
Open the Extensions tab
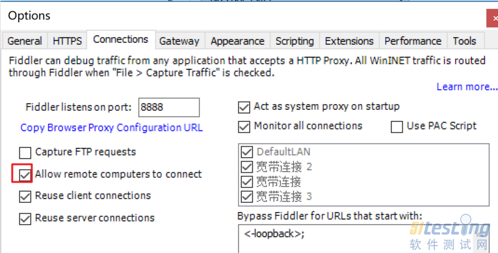(349, 41)
